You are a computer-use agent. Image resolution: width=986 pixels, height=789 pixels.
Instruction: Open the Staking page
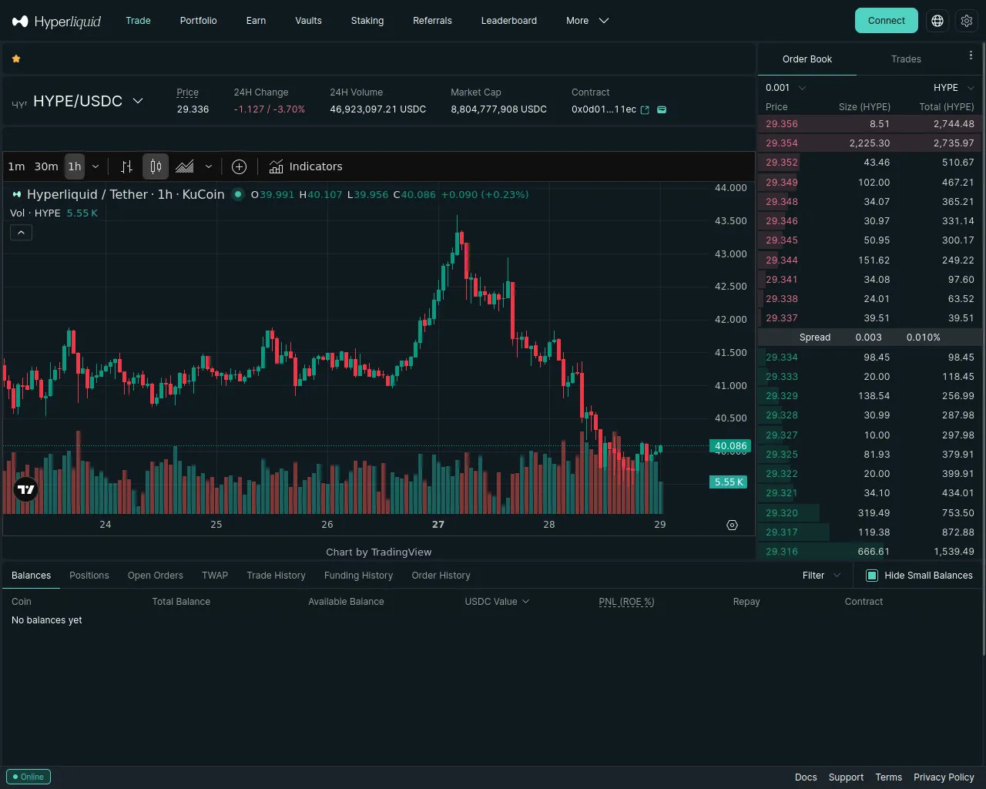point(367,21)
